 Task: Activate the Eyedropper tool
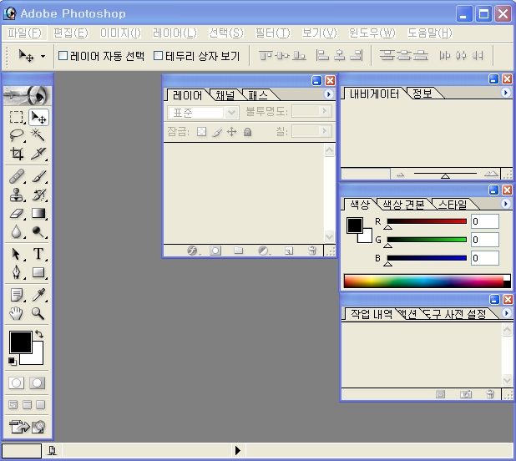38,295
